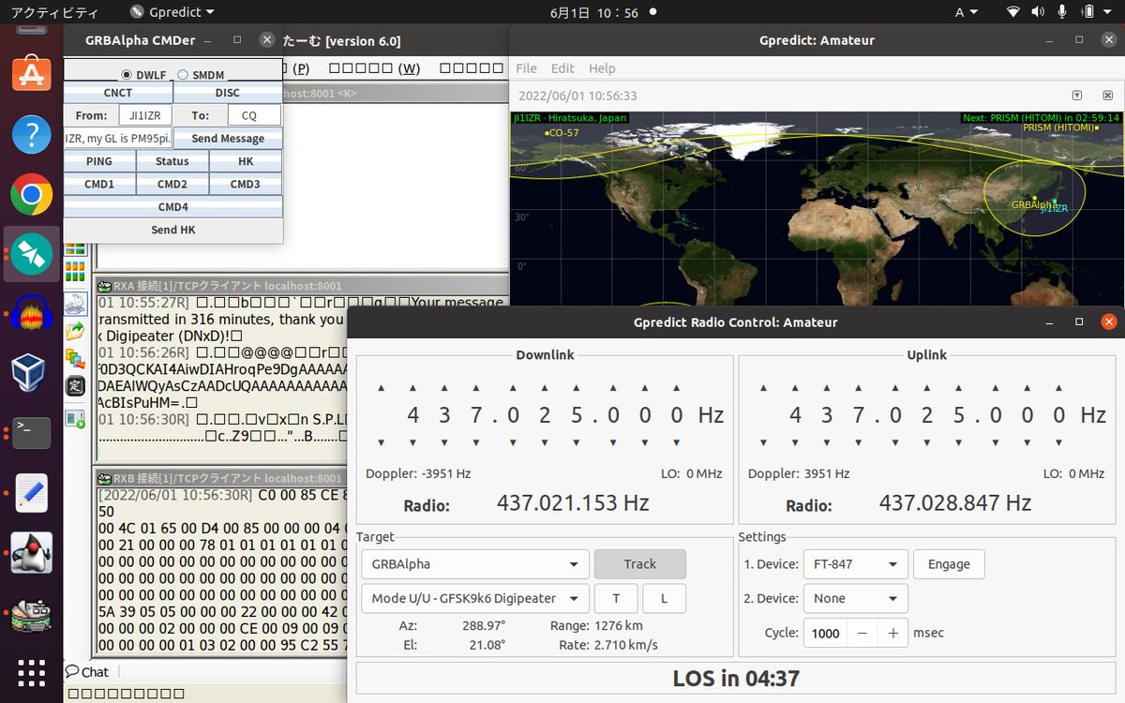Click the Status button
This screenshot has width=1125, height=703.
click(x=172, y=161)
